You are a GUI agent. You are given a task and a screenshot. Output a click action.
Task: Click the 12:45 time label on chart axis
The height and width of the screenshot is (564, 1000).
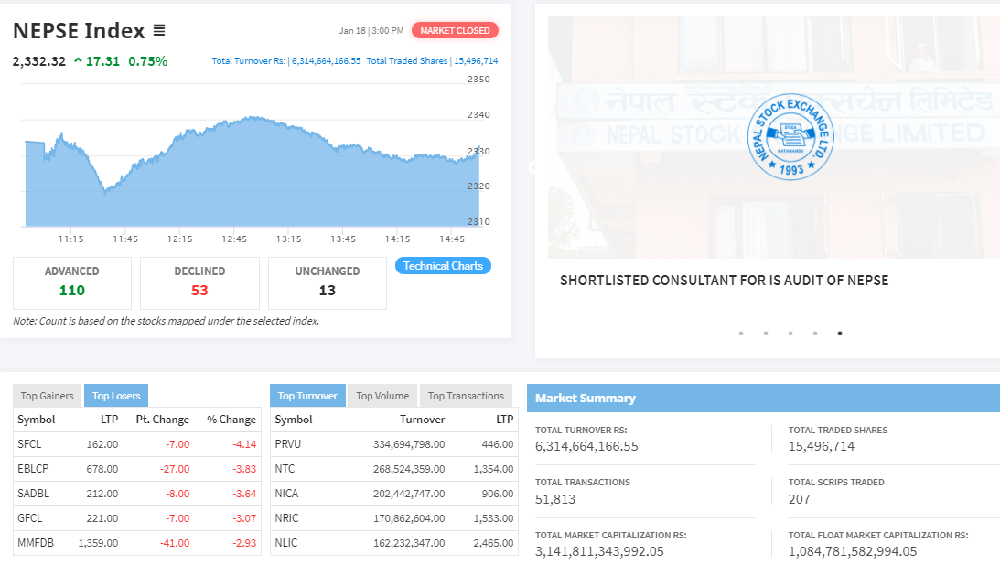pyautogui.click(x=234, y=239)
